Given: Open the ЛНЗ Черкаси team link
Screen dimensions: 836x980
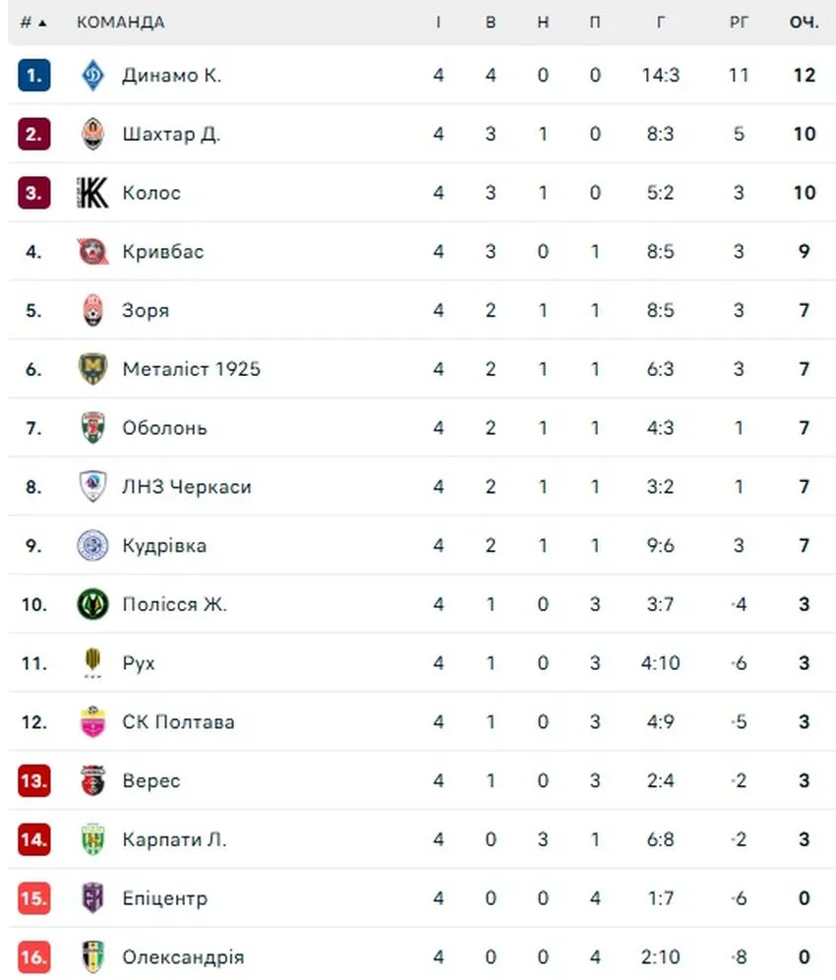Looking at the screenshot, I should [x=186, y=487].
